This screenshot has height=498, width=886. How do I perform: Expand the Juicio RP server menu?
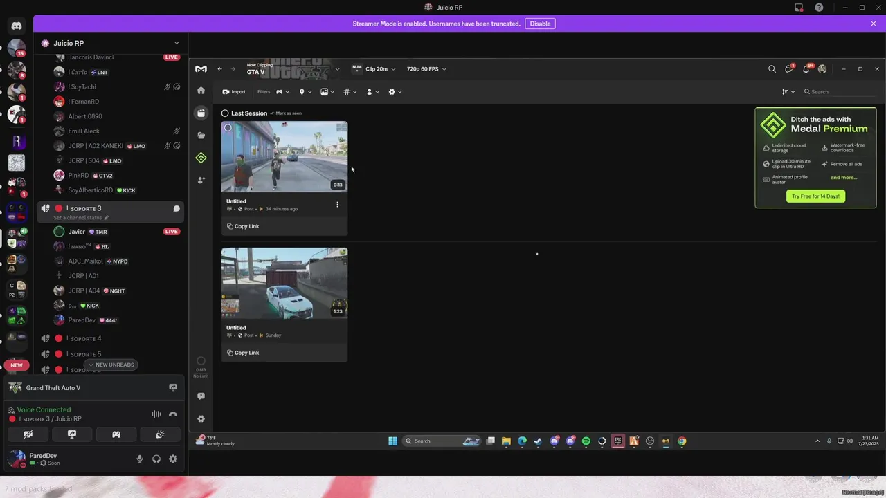point(177,43)
